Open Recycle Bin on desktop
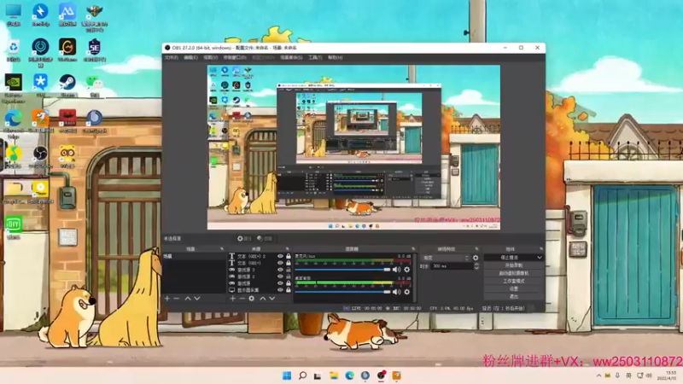The image size is (683, 384). click(13, 50)
